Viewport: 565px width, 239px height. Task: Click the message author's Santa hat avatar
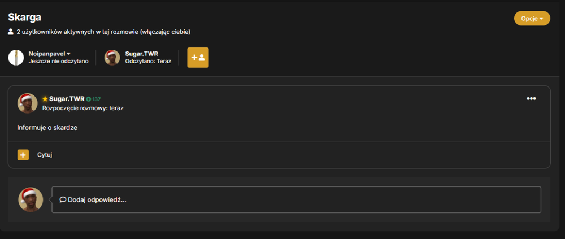pos(27,103)
